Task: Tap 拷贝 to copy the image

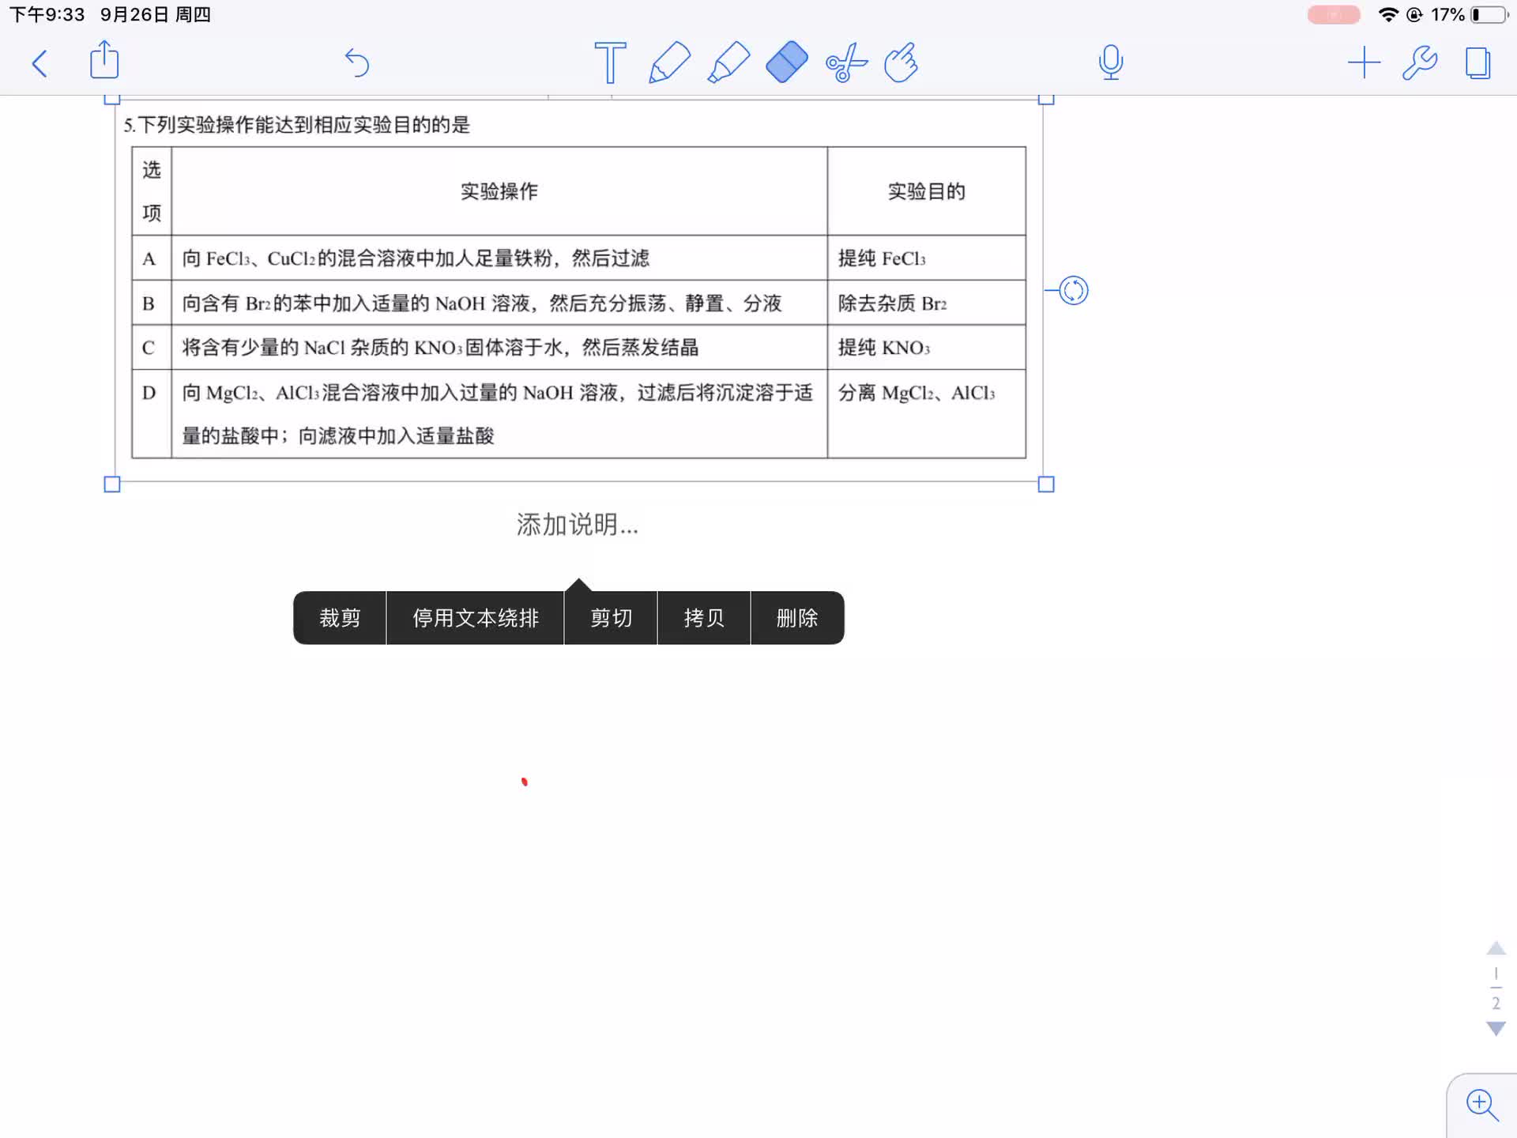Action: [x=703, y=618]
